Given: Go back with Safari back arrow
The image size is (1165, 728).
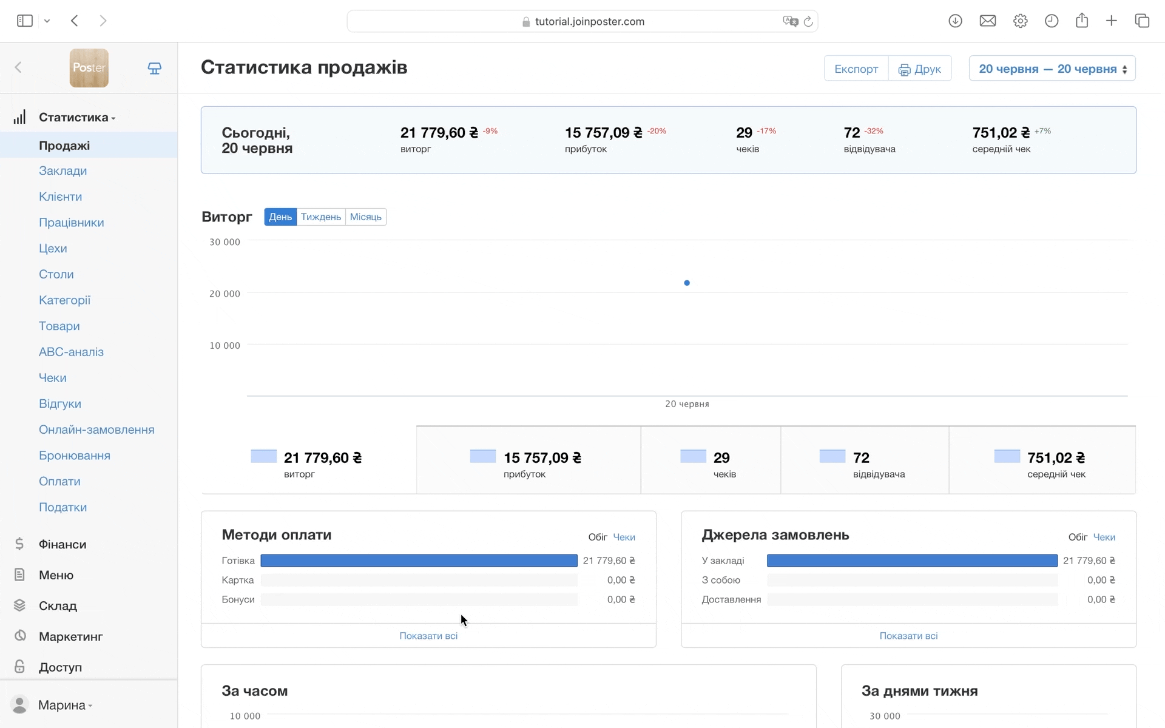Looking at the screenshot, I should [75, 21].
